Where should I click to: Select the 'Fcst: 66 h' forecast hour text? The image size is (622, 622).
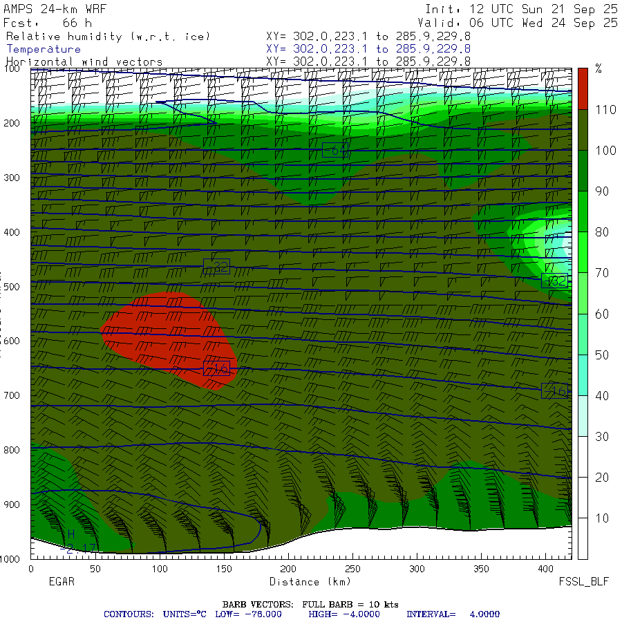pos(48,23)
